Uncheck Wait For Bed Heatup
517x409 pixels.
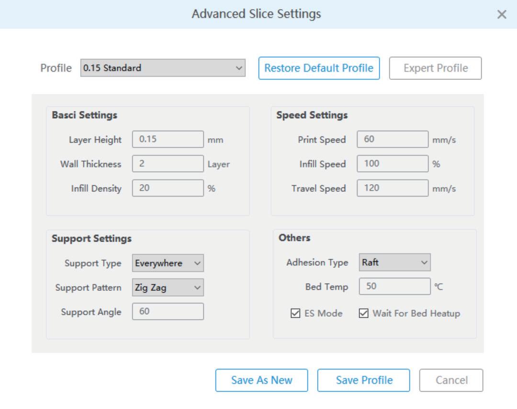click(364, 314)
